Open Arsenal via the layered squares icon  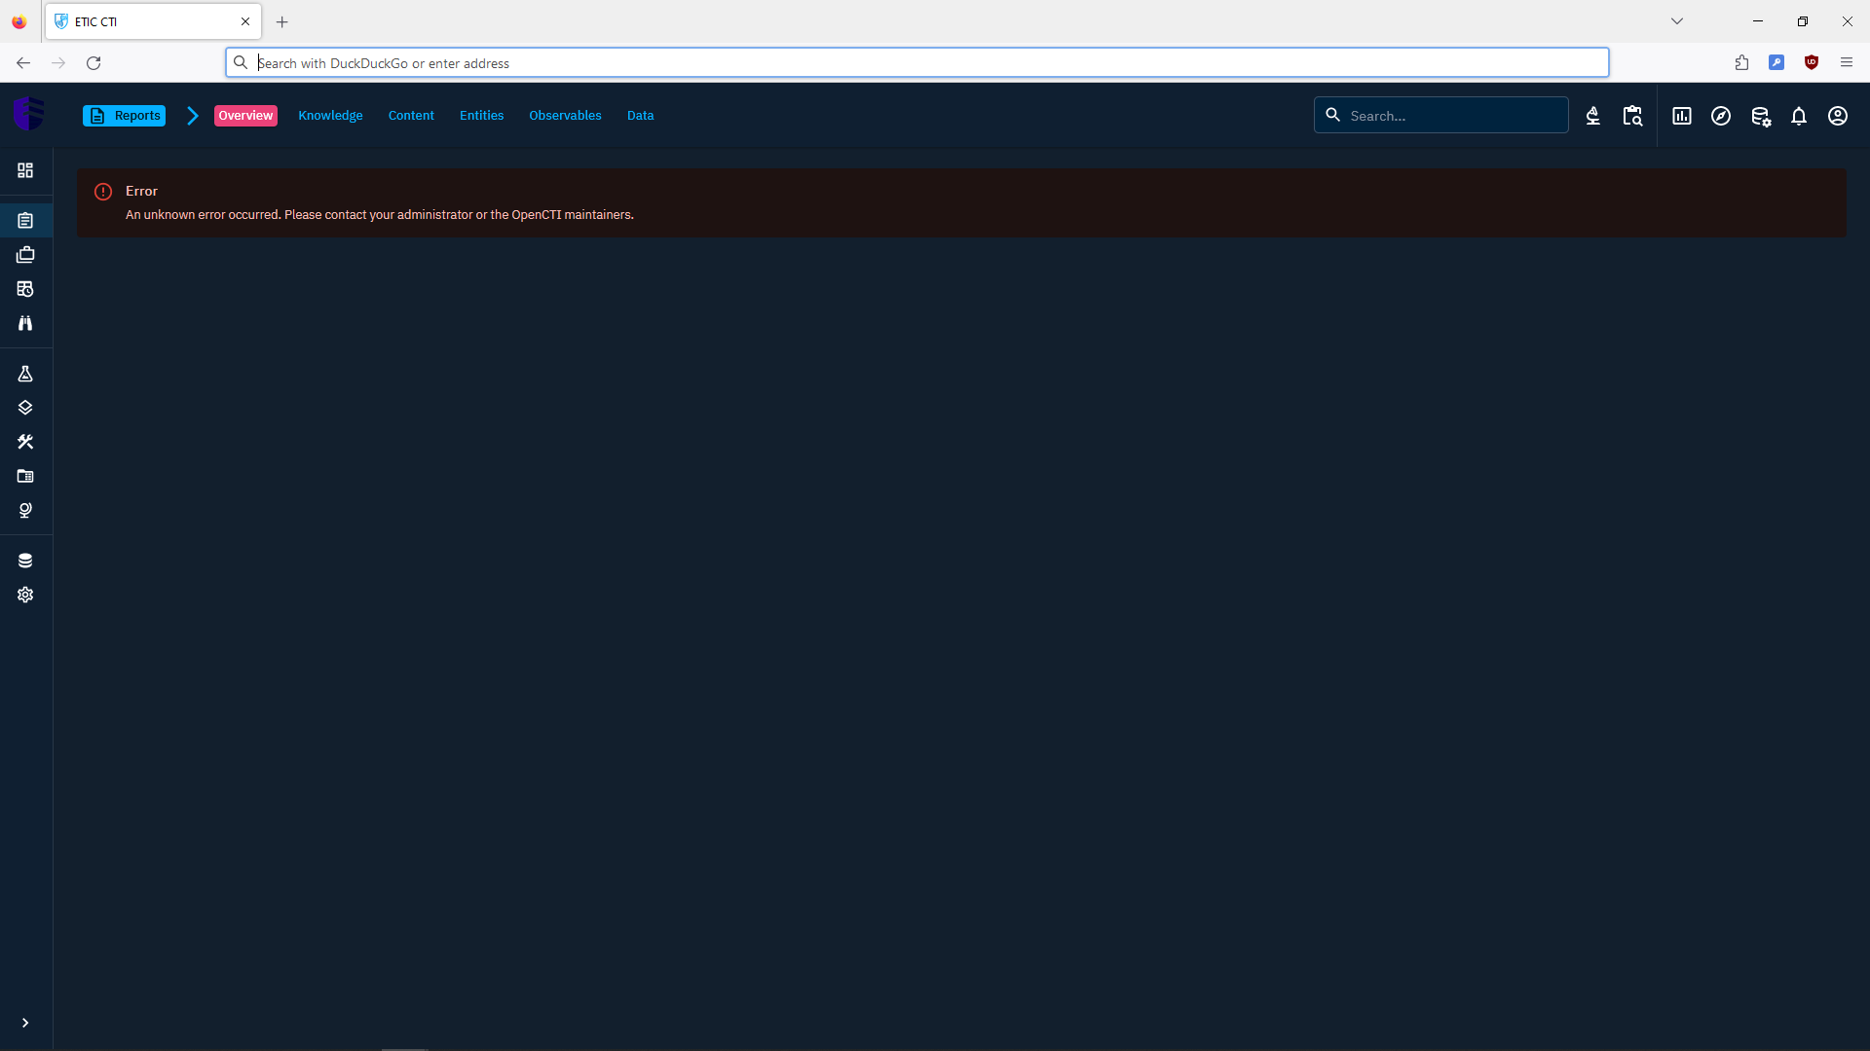click(x=25, y=408)
